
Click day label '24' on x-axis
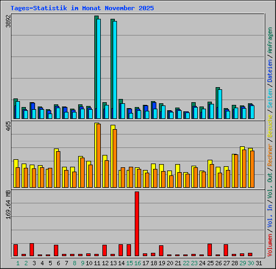pyautogui.click(x=202, y=263)
